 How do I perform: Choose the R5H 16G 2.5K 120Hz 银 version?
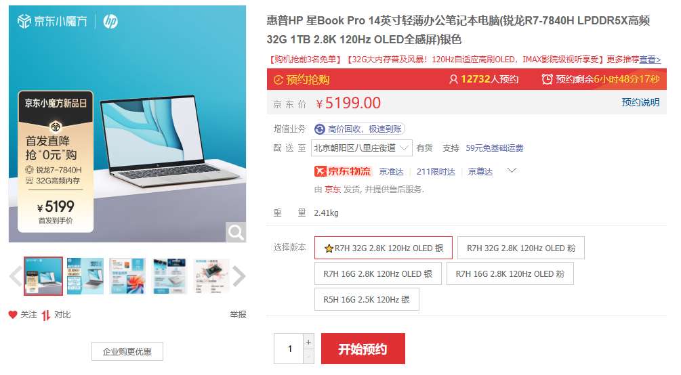click(x=367, y=299)
